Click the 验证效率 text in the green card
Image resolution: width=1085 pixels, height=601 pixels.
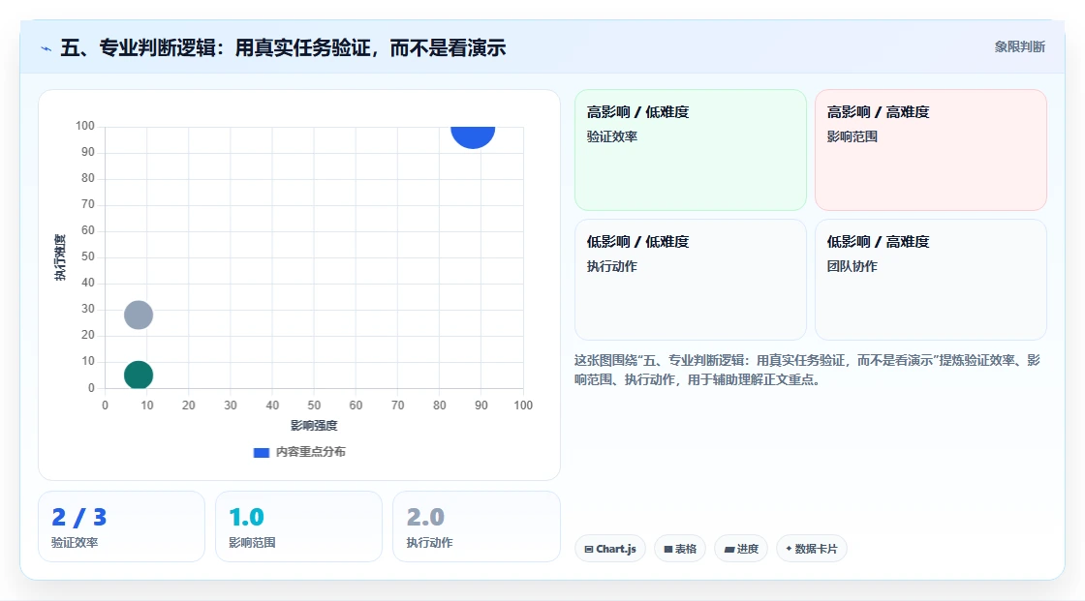611,136
